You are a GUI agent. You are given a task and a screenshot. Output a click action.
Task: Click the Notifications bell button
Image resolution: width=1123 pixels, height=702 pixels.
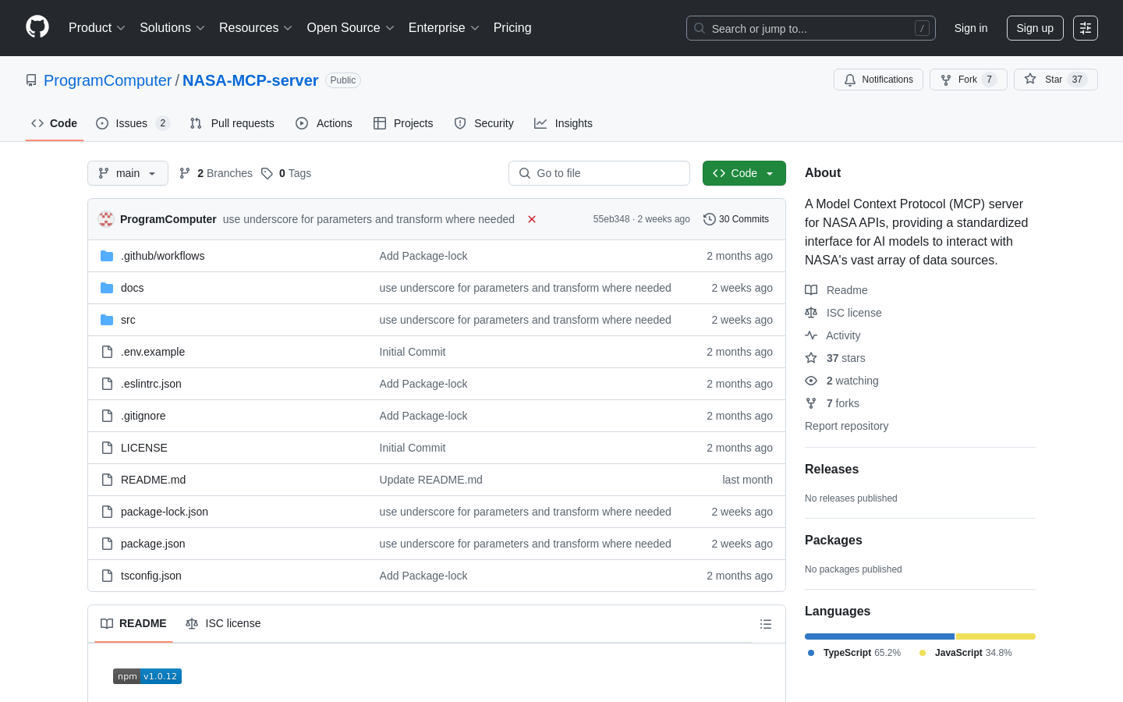coord(878,80)
